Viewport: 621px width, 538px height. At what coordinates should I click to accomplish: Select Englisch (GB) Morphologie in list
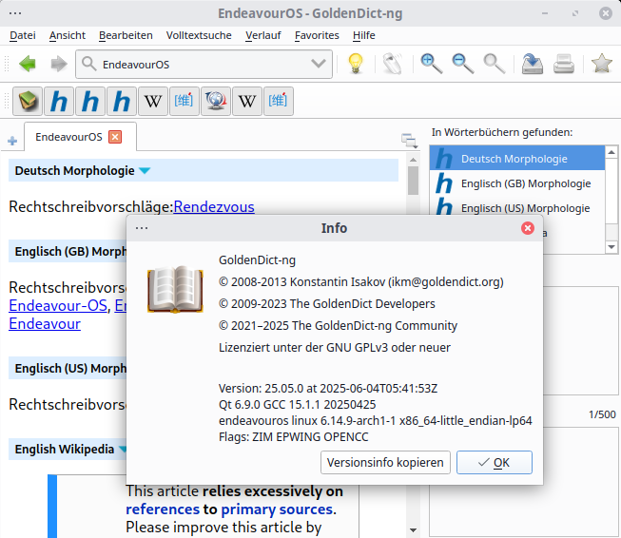tap(517, 183)
